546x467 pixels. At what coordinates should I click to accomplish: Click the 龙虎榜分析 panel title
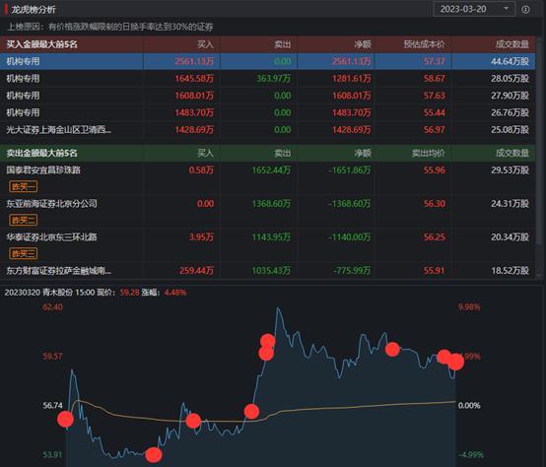(34, 10)
